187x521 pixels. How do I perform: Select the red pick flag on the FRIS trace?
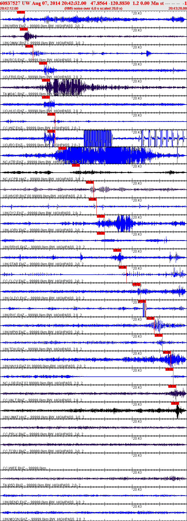43,63
